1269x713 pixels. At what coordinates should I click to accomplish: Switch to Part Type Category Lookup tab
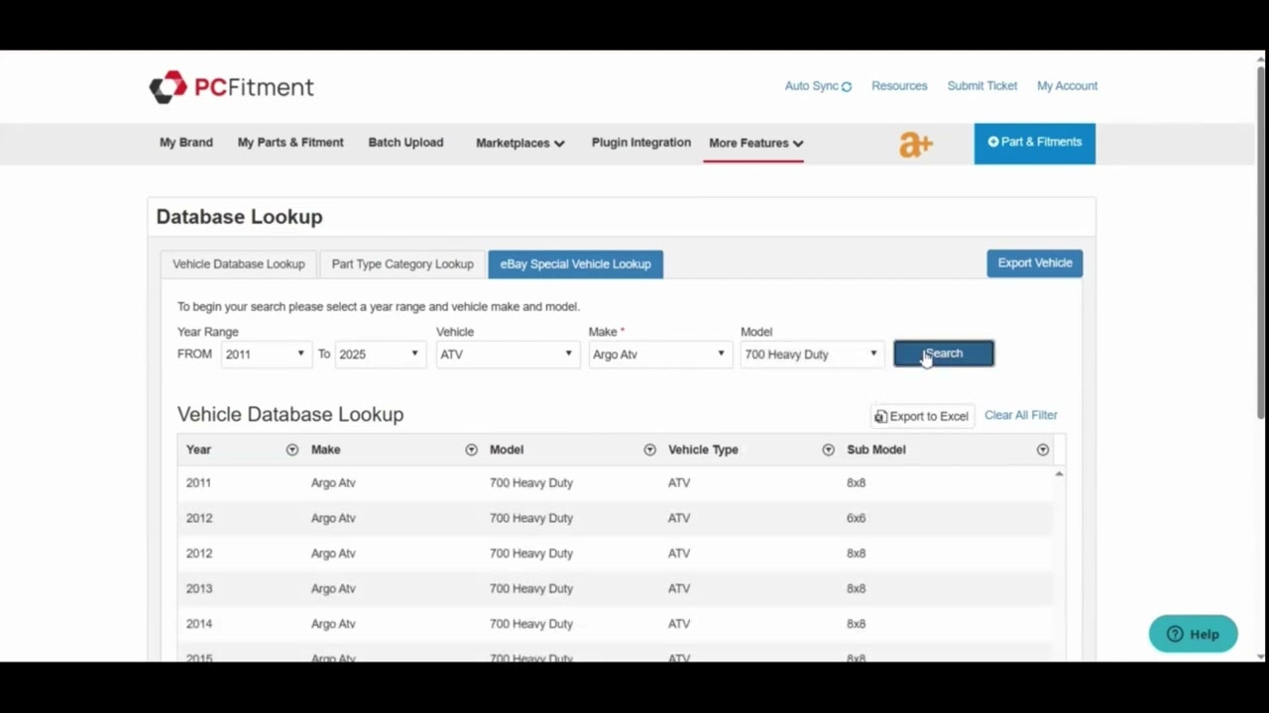pyautogui.click(x=403, y=264)
